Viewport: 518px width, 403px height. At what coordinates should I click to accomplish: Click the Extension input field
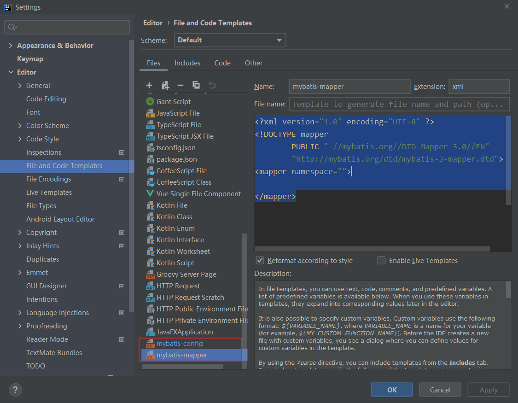479,87
